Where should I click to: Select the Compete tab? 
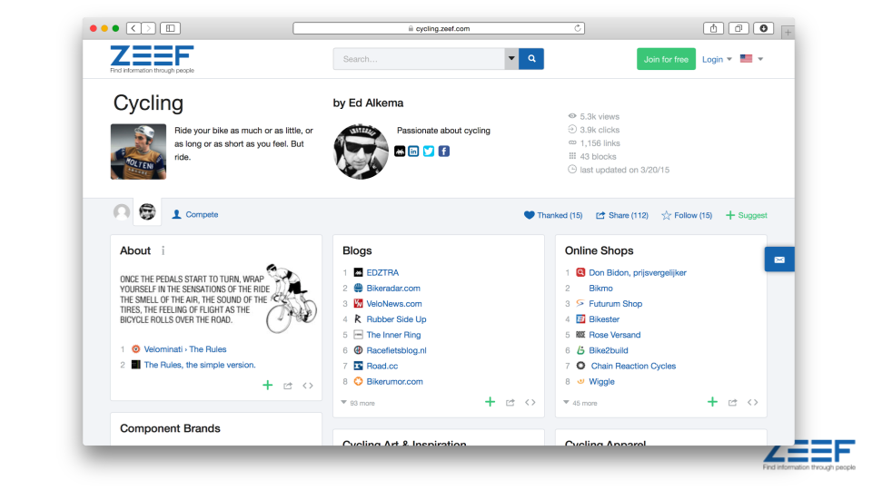[x=195, y=215]
